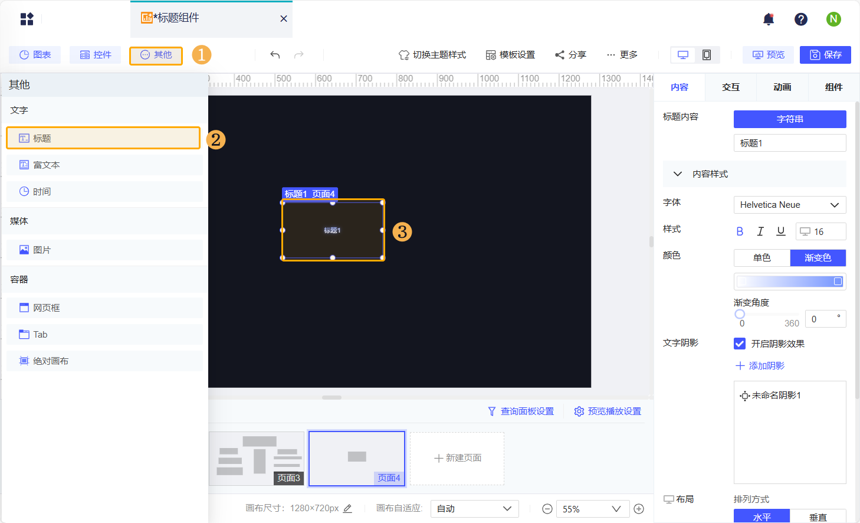Image resolution: width=860 pixels, height=523 pixels.
Task: Select the 页面3 page thumbnail
Action: [257, 459]
